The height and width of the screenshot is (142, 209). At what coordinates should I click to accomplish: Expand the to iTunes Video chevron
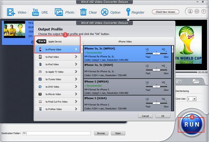(76, 79)
